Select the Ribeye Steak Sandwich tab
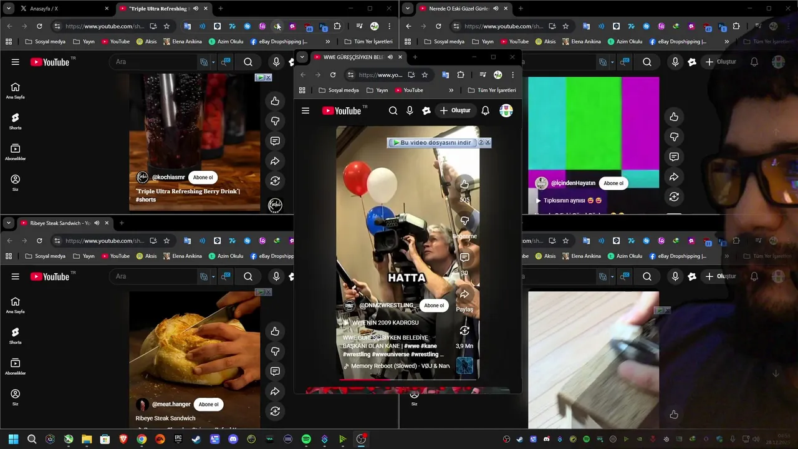The image size is (798, 449). [64, 223]
